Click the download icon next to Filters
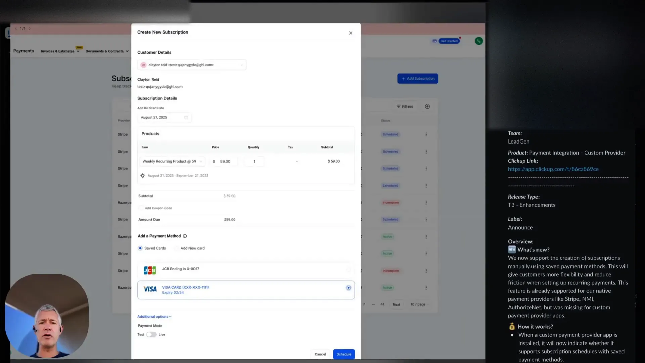645x363 pixels. tap(427, 106)
